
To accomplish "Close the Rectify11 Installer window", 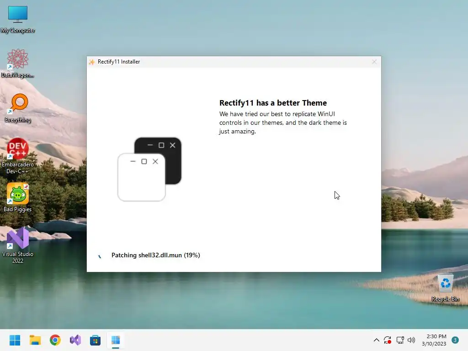I will [x=374, y=62].
